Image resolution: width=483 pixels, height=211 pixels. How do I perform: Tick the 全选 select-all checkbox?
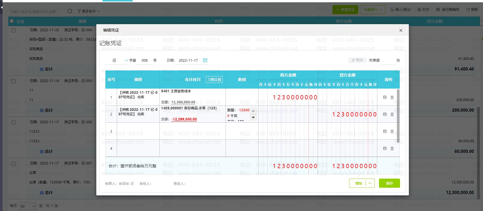12,21
